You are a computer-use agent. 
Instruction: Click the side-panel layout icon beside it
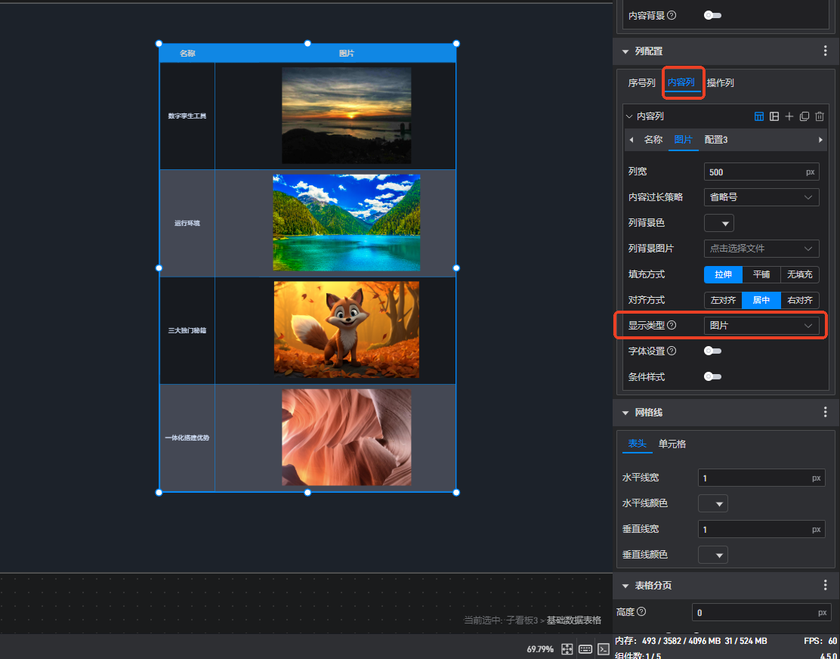click(774, 116)
